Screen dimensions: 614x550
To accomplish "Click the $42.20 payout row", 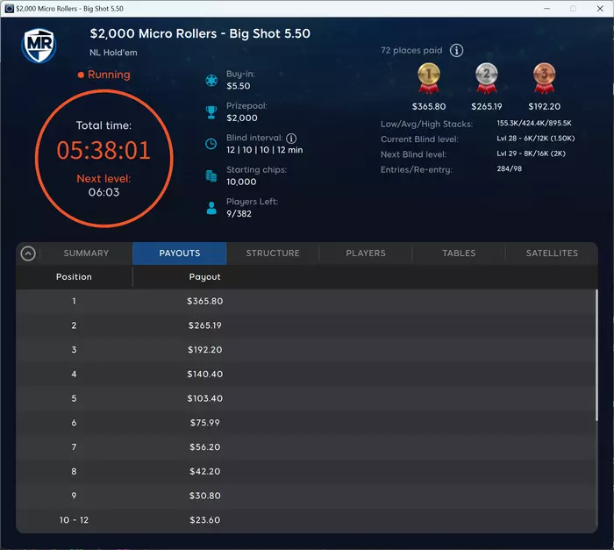I will point(305,471).
